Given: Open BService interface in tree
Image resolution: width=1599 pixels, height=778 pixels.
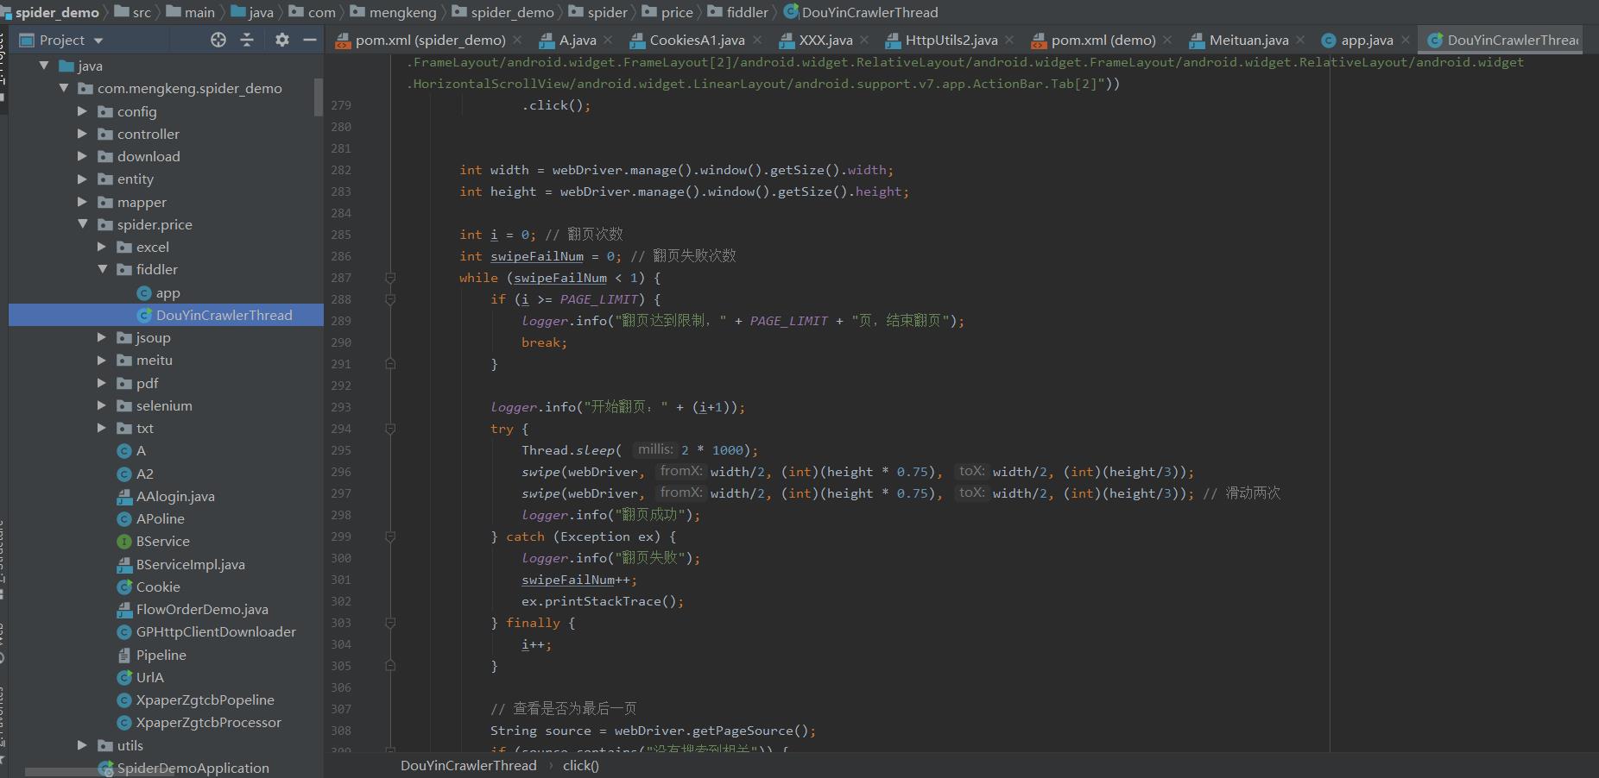Looking at the screenshot, I should coord(153,541).
